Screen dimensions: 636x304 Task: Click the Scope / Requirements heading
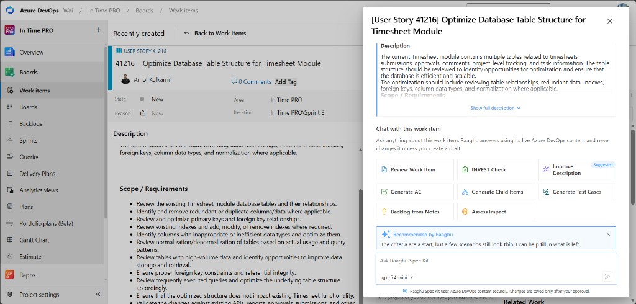click(154, 189)
